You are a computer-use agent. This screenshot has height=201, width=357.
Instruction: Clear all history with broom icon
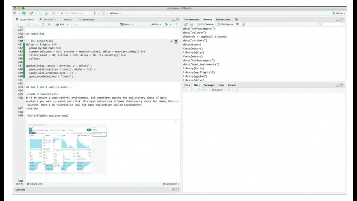pyautogui.click(x=244, y=24)
